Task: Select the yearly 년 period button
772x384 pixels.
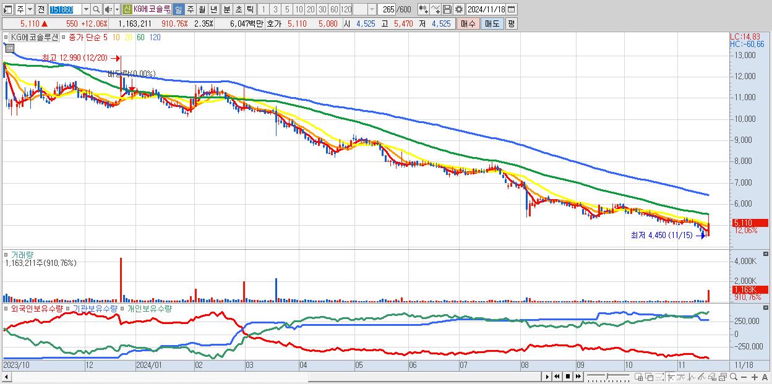Action: point(213,9)
